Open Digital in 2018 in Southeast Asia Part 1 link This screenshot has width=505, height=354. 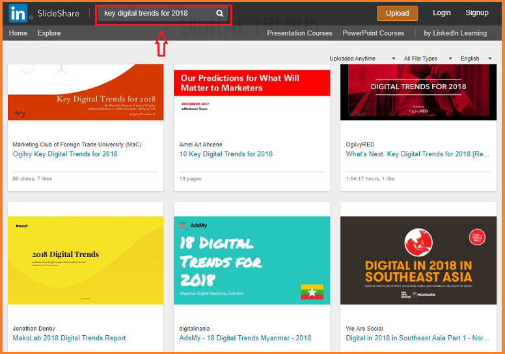(418, 338)
